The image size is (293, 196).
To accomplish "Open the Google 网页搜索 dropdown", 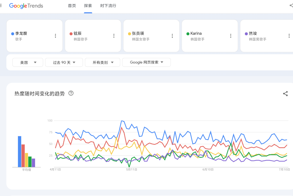I will 146,62.
